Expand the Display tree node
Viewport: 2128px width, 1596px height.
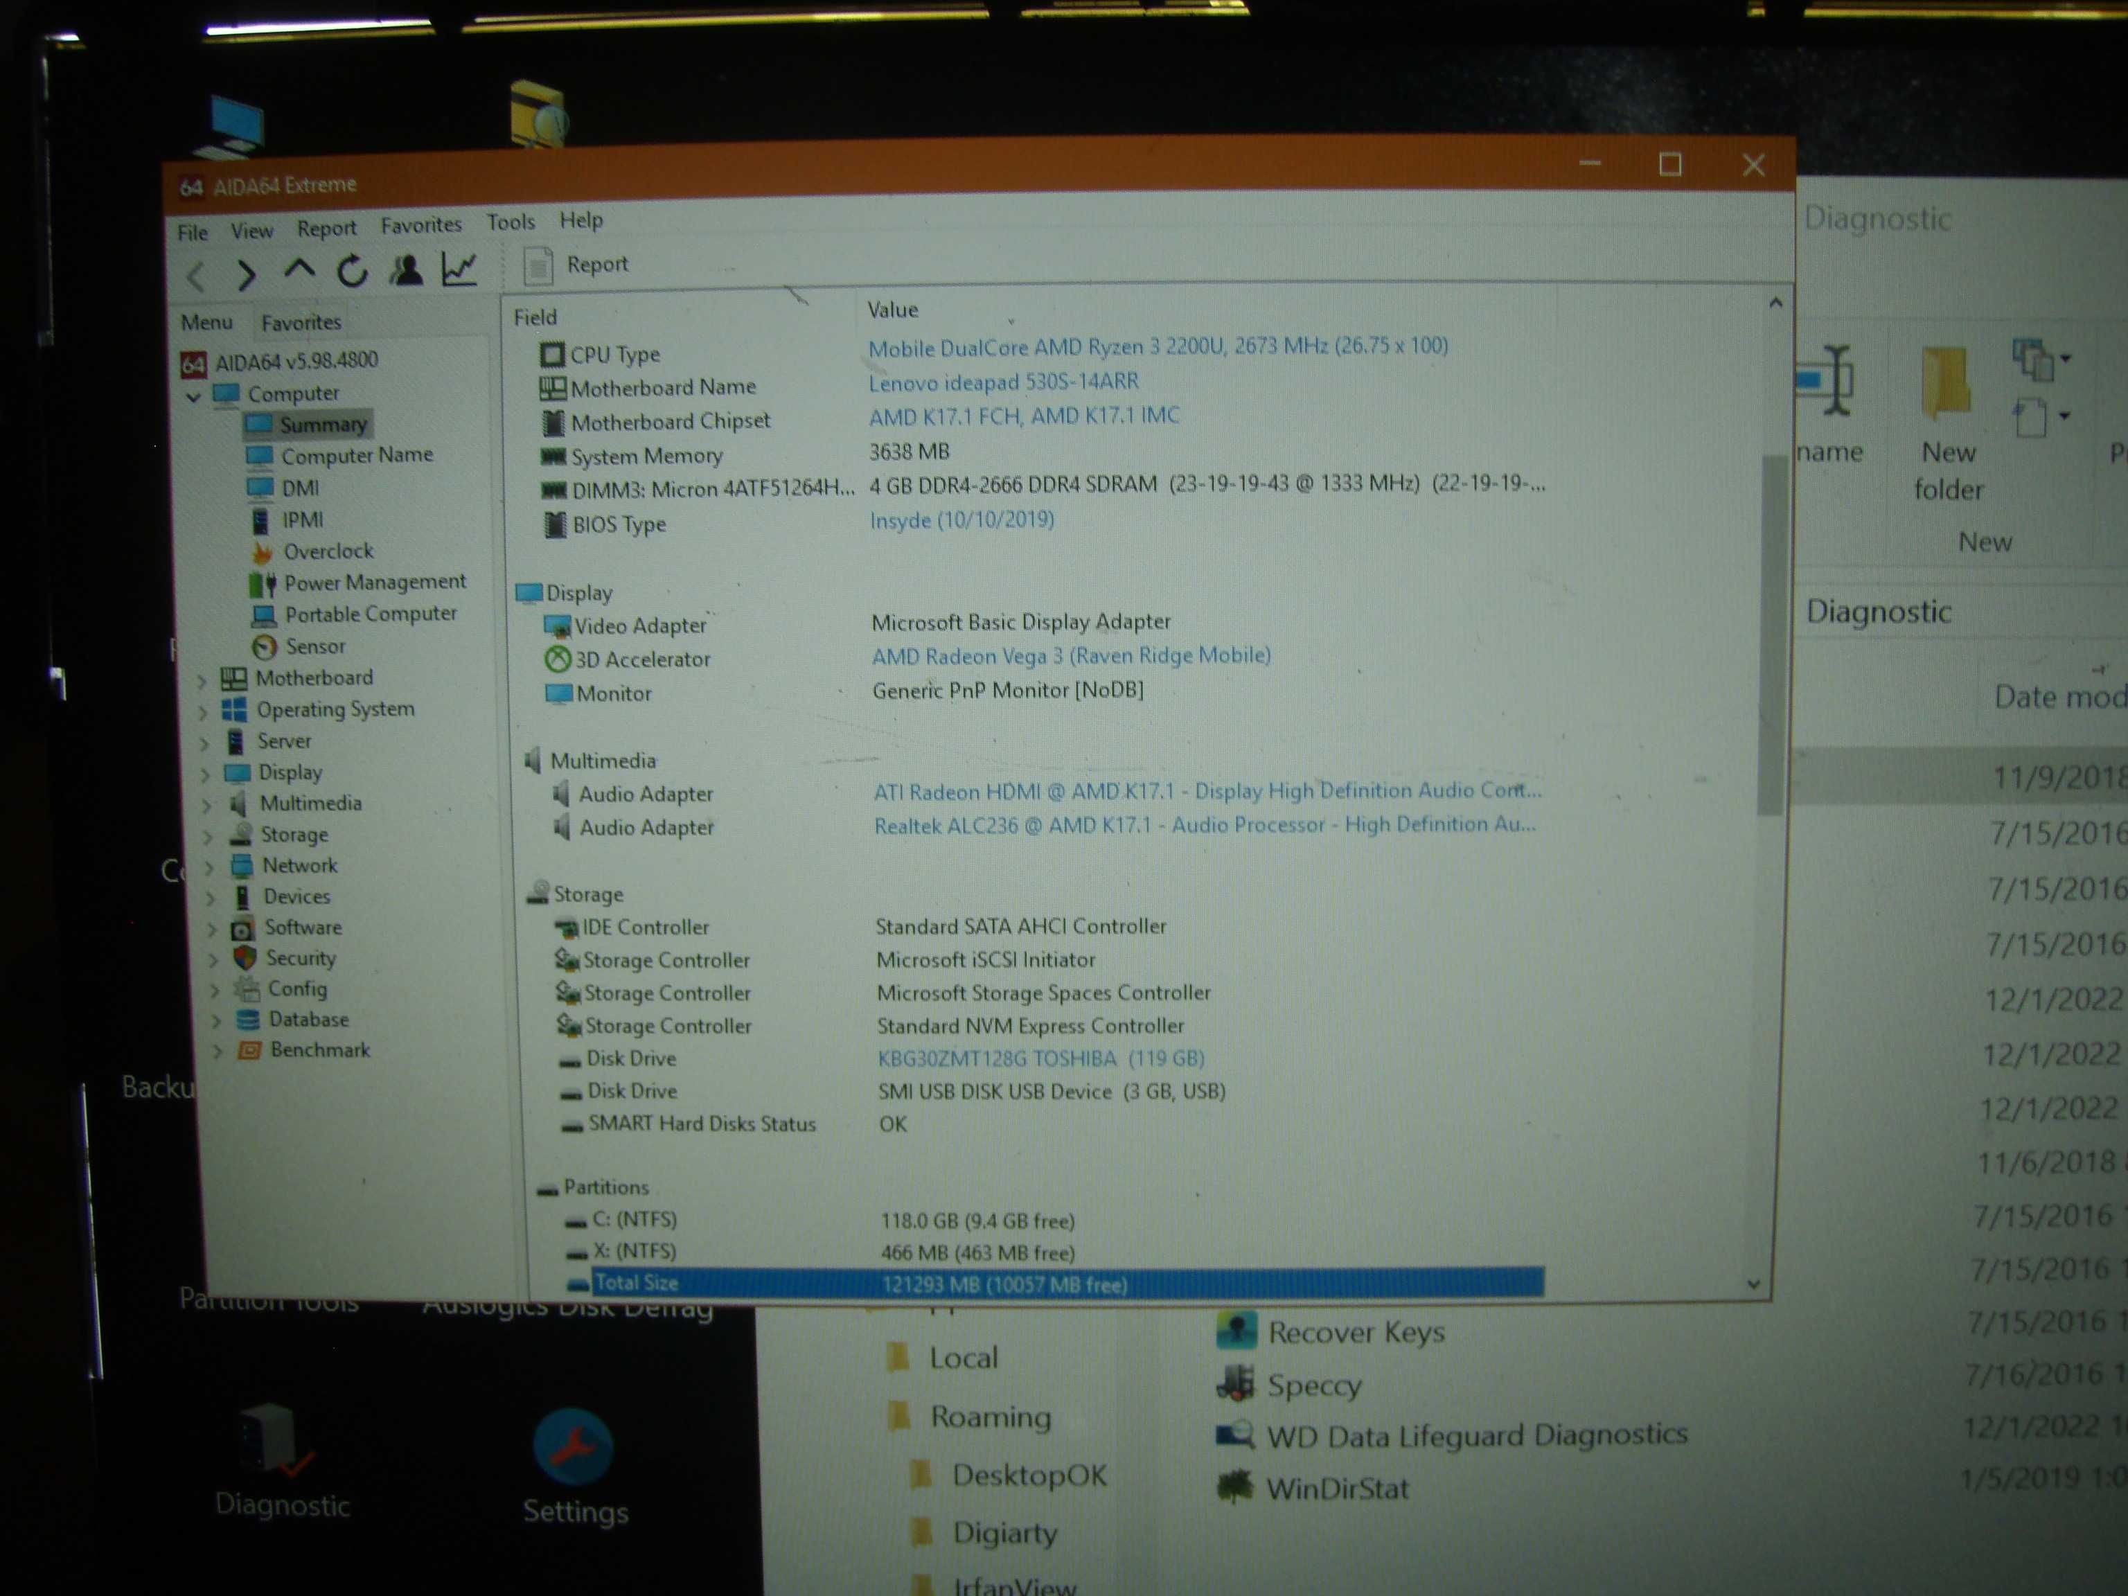point(205,774)
